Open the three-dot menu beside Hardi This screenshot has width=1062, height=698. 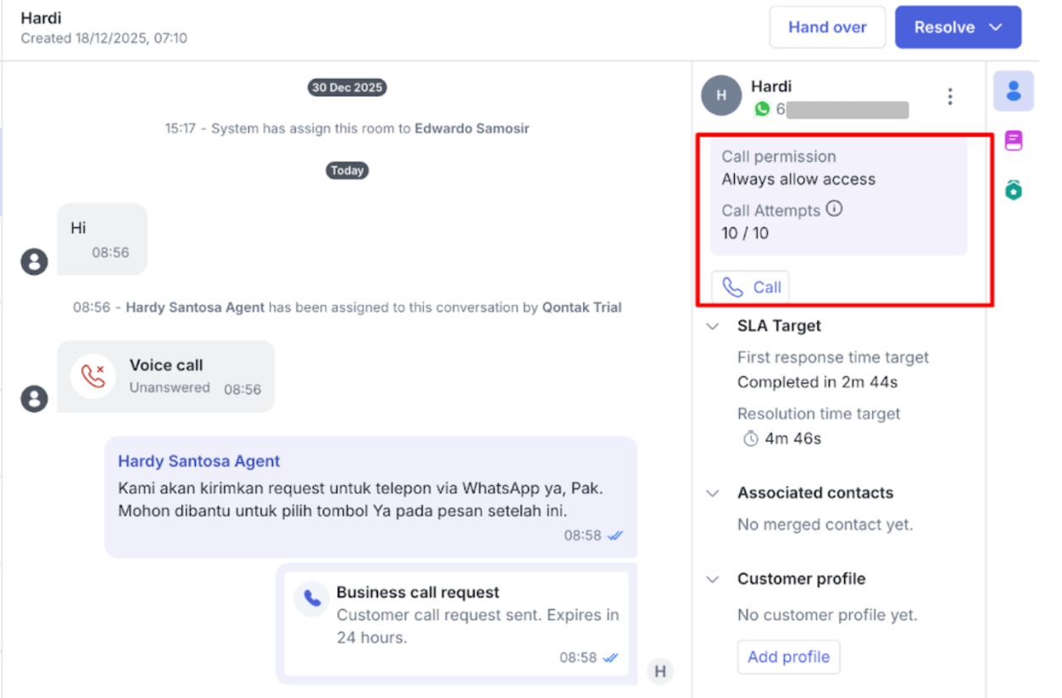[x=950, y=97]
